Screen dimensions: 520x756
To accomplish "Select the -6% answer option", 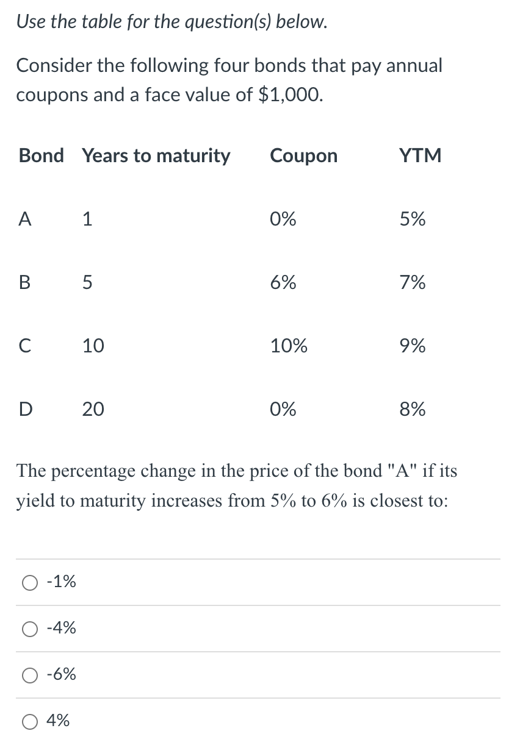I will tap(29, 674).
